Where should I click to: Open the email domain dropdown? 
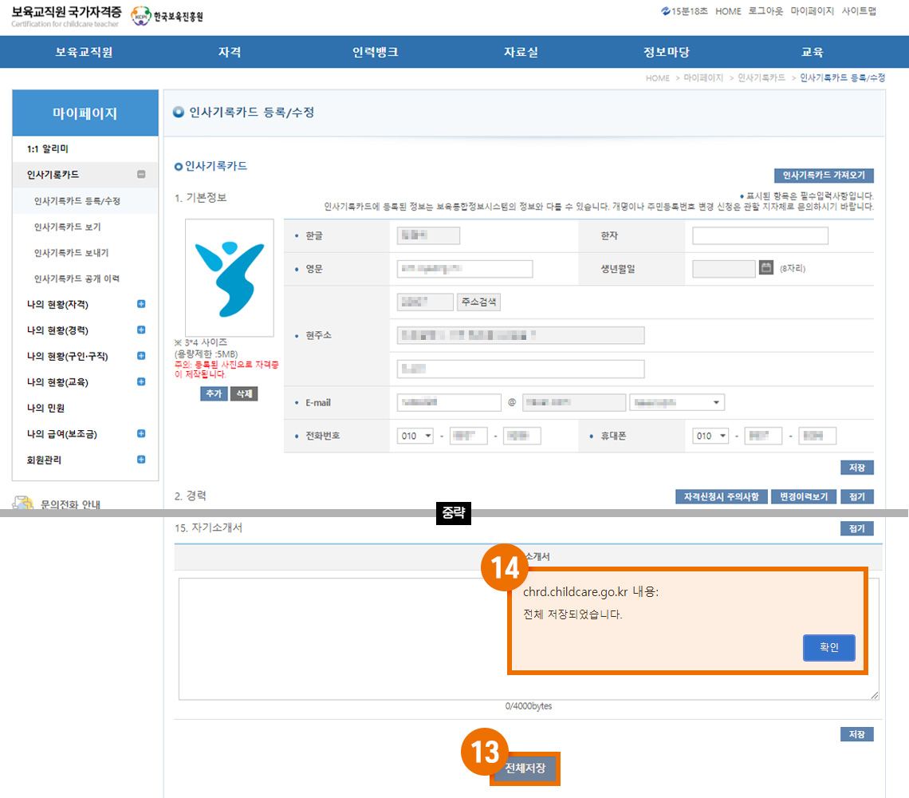click(676, 402)
